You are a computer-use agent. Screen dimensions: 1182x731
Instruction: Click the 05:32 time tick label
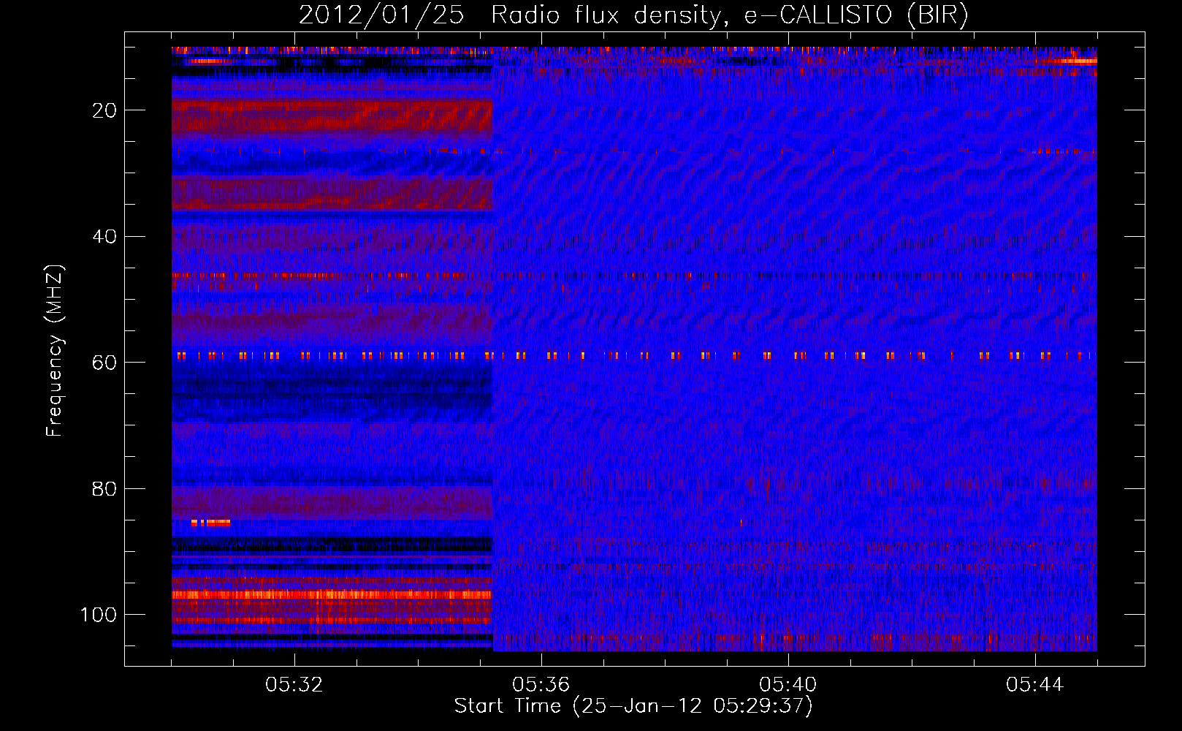(294, 685)
